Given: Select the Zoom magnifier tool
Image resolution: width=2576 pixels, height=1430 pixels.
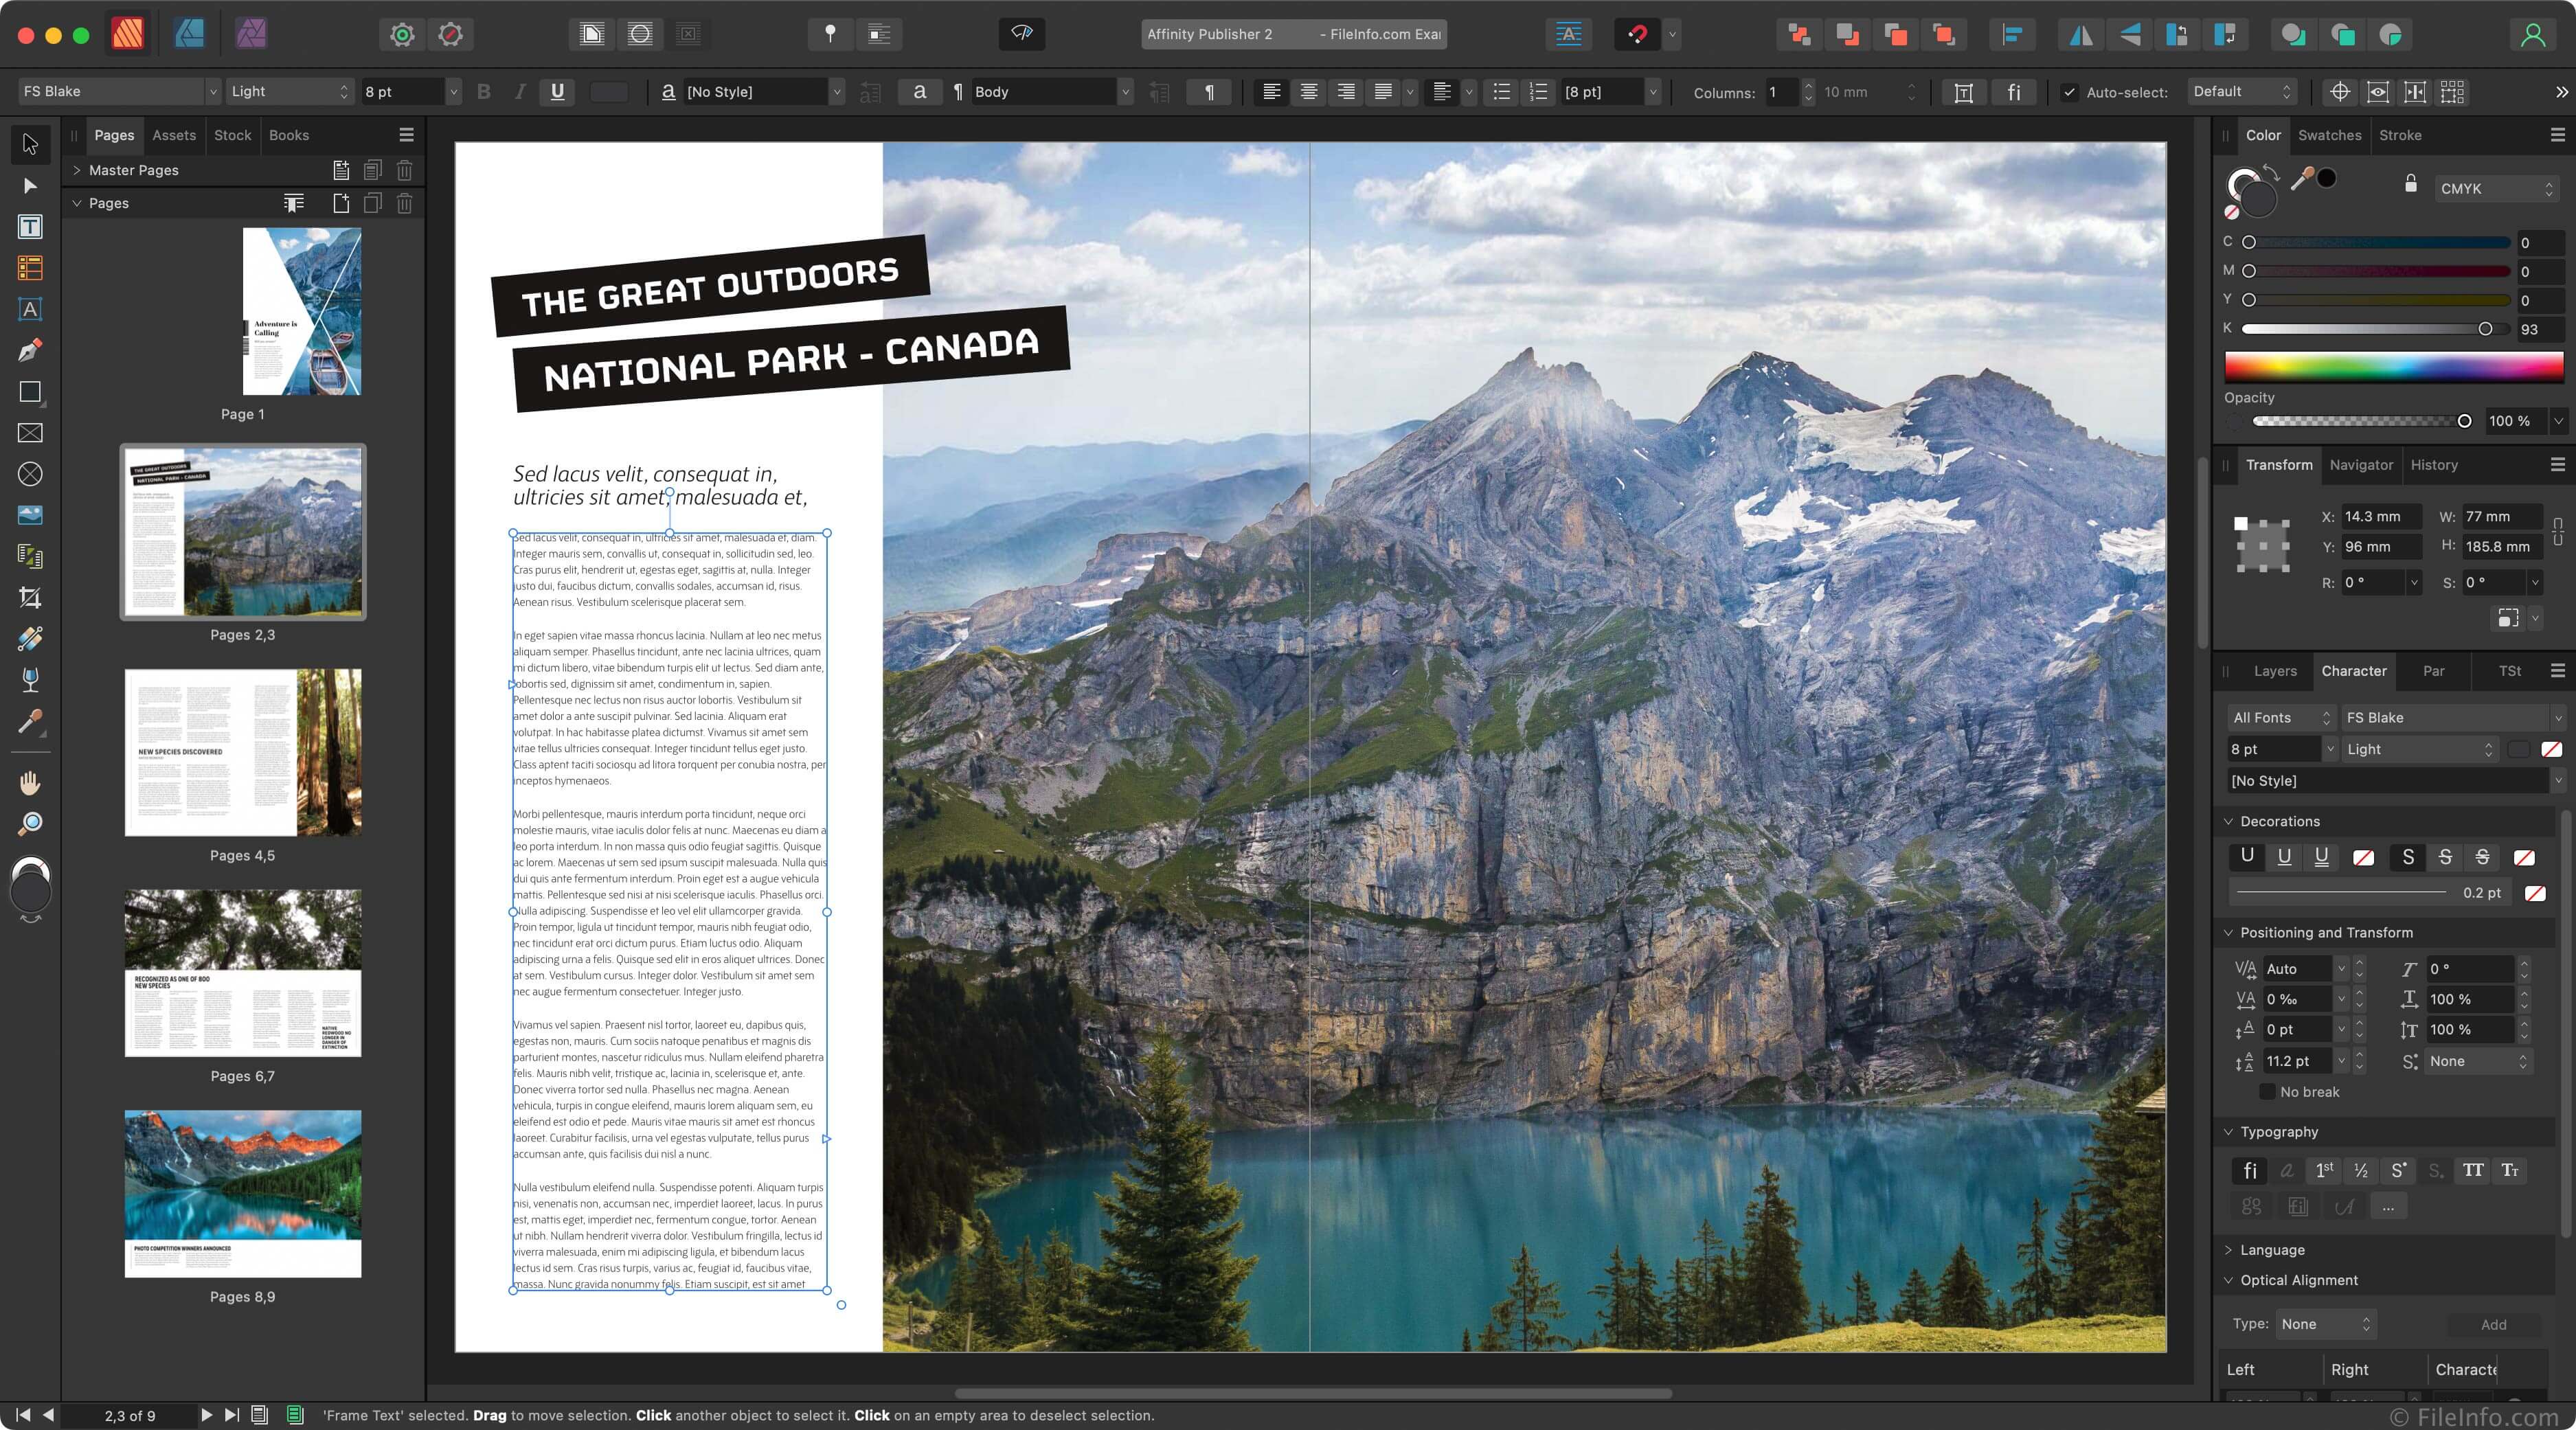Looking at the screenshot, I should [x=30, y=824].
